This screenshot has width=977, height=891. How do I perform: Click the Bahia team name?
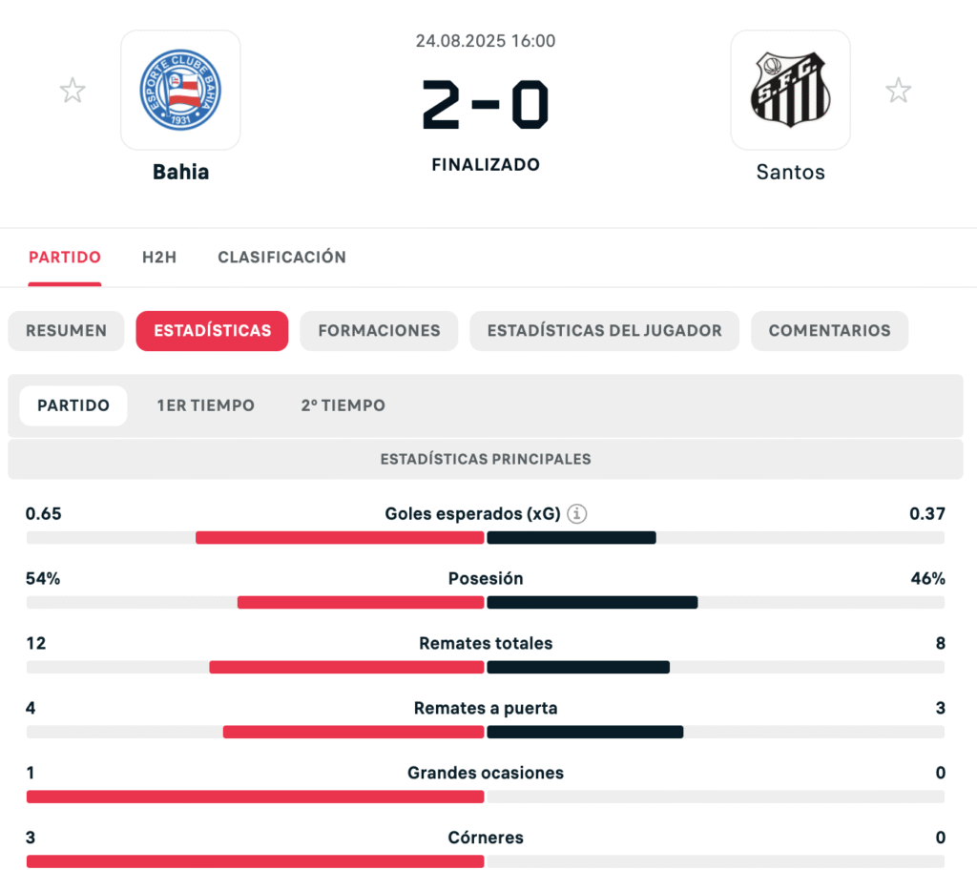pos(180,173)
